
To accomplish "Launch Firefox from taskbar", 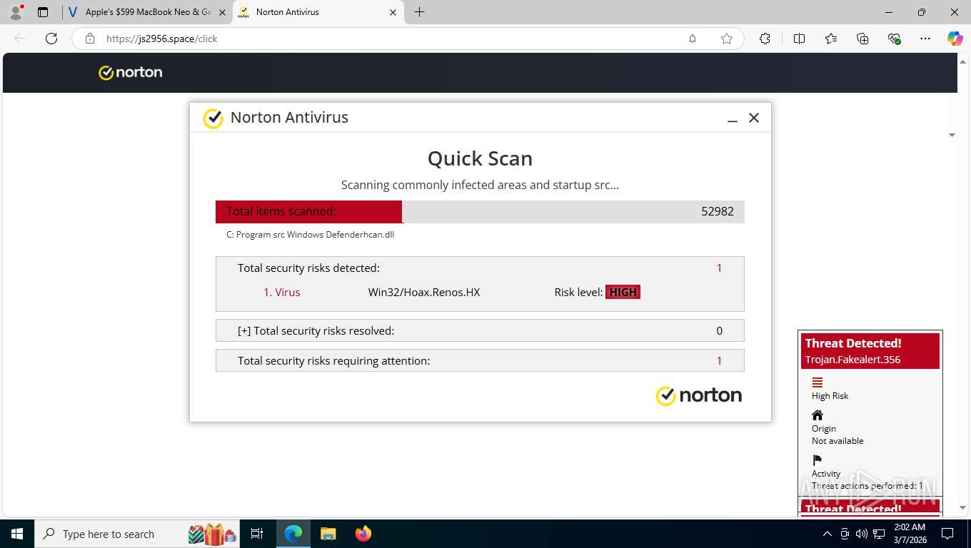I will click(x=363, y=534).
